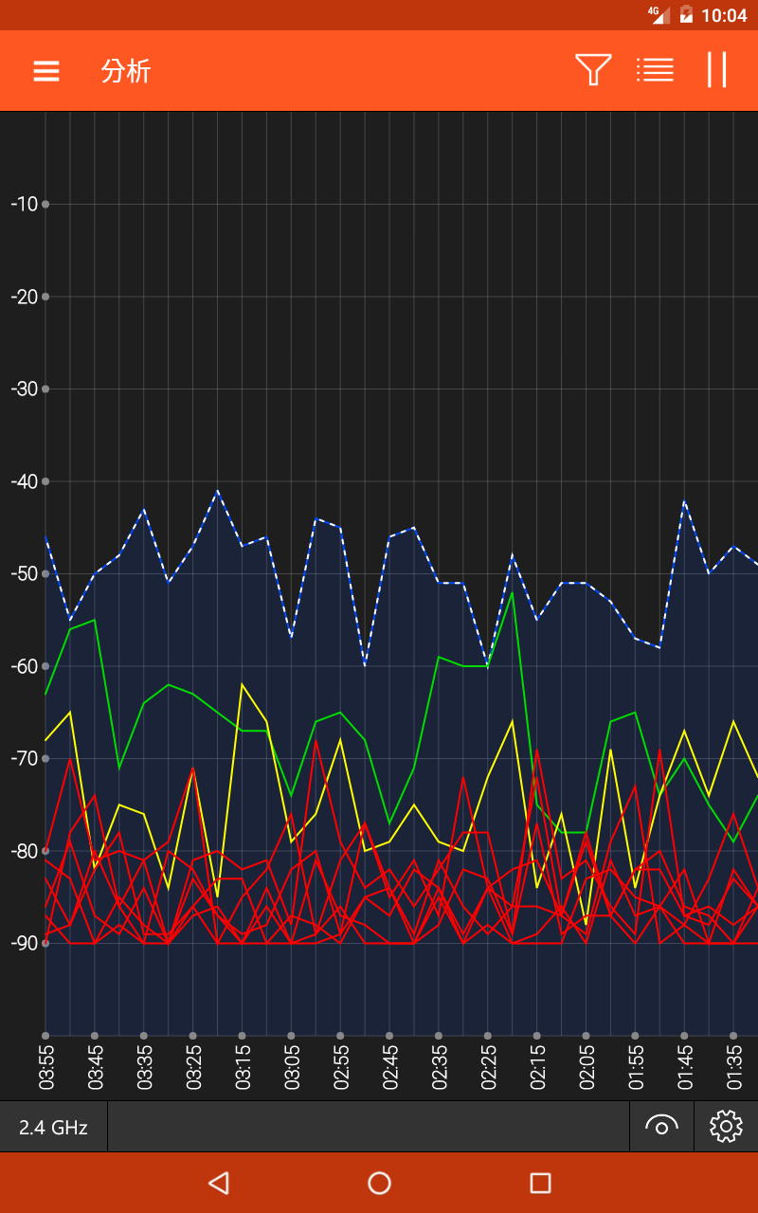This screenshot has height=1213, width=758.
Task: Select the -90 axis label
Action: [24, 943]
